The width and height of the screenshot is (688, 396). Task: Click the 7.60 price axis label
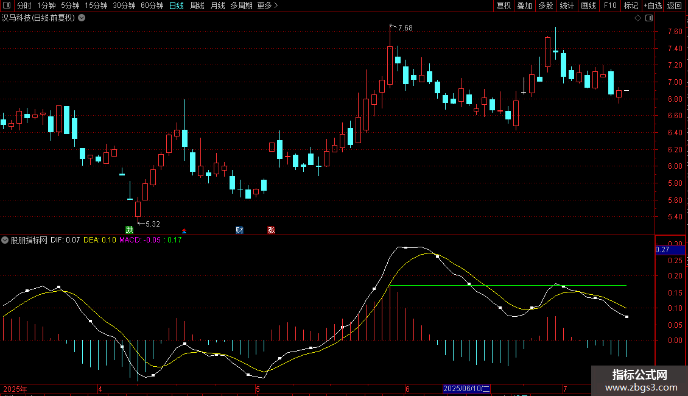[675, 32]
